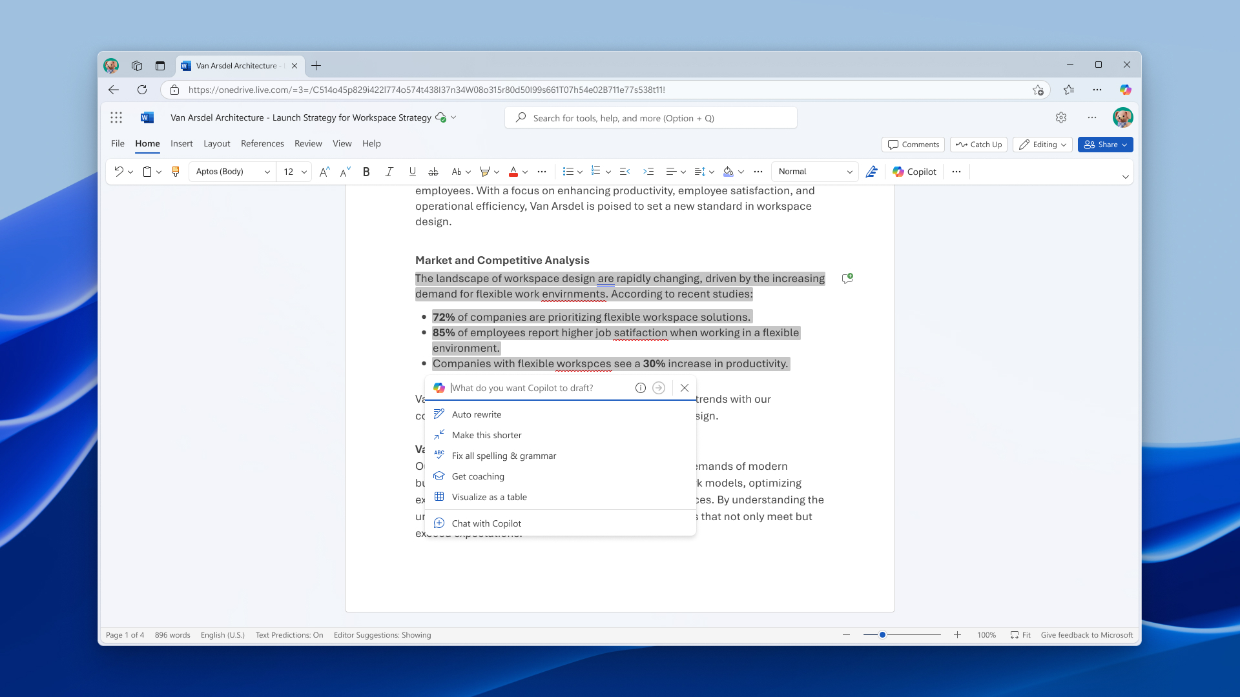
Task: Toggle Editor Suggestions showing status
Action: [382, 634]
